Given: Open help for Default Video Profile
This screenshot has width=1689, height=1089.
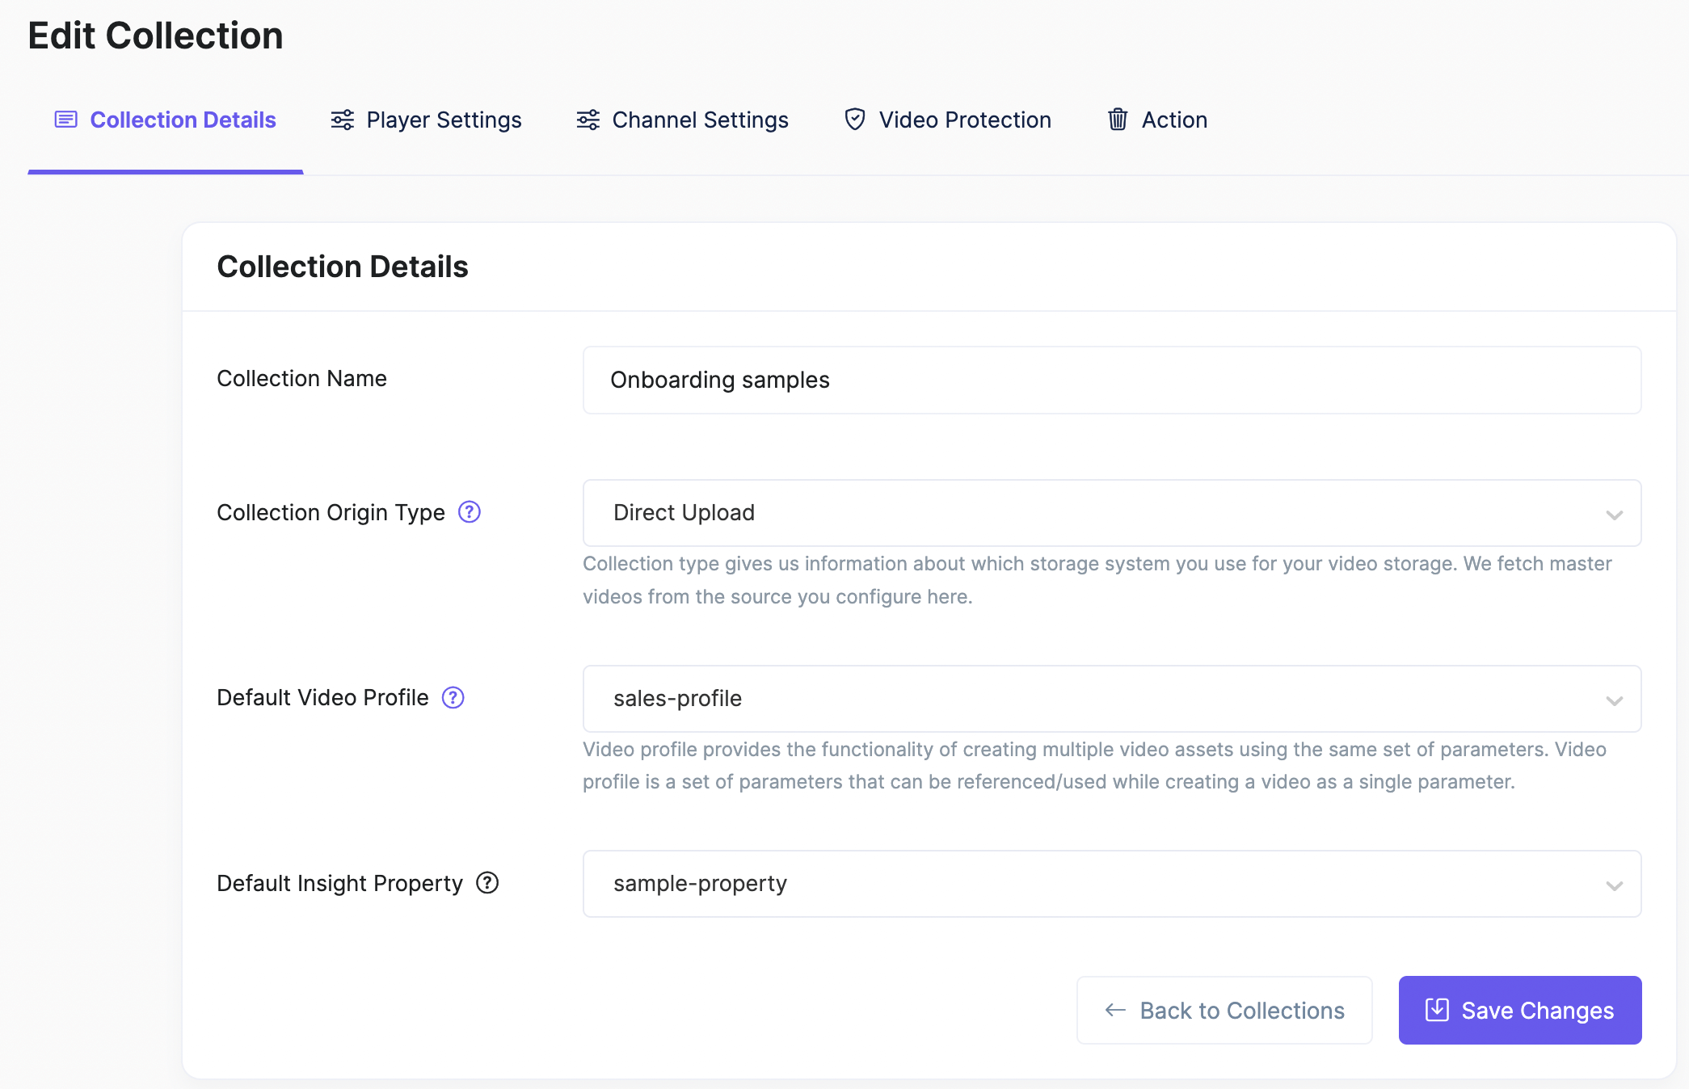Looking at the screenshot, I should (x=453, y=697).
